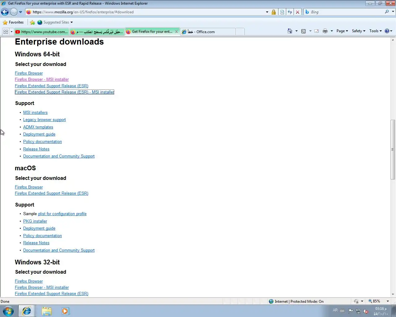The width and height of the screenshot is (396, 317).
Task: Open the Page menu
Action: click(342, 31)
